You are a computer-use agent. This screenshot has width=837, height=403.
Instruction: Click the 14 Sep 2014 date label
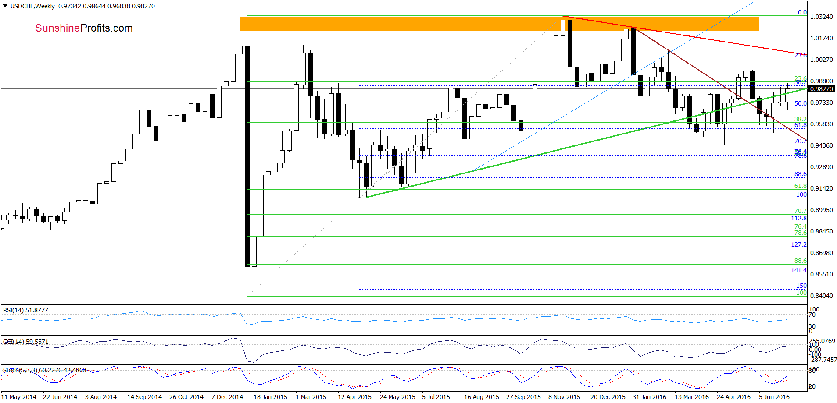pyautogui.click(x=144, y=397)
